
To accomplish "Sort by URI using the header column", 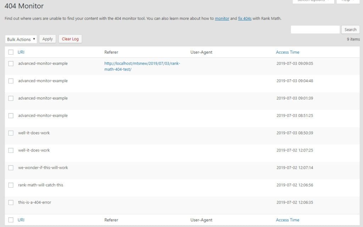I will point(21,52).
